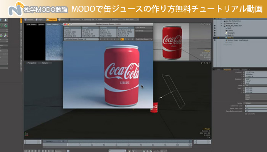The image size is (267, 152).
Task: Switch to the Properties tab
Action: coord(227,70)
